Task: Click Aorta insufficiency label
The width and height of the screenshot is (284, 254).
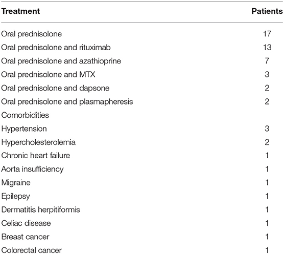Action: 32,170
